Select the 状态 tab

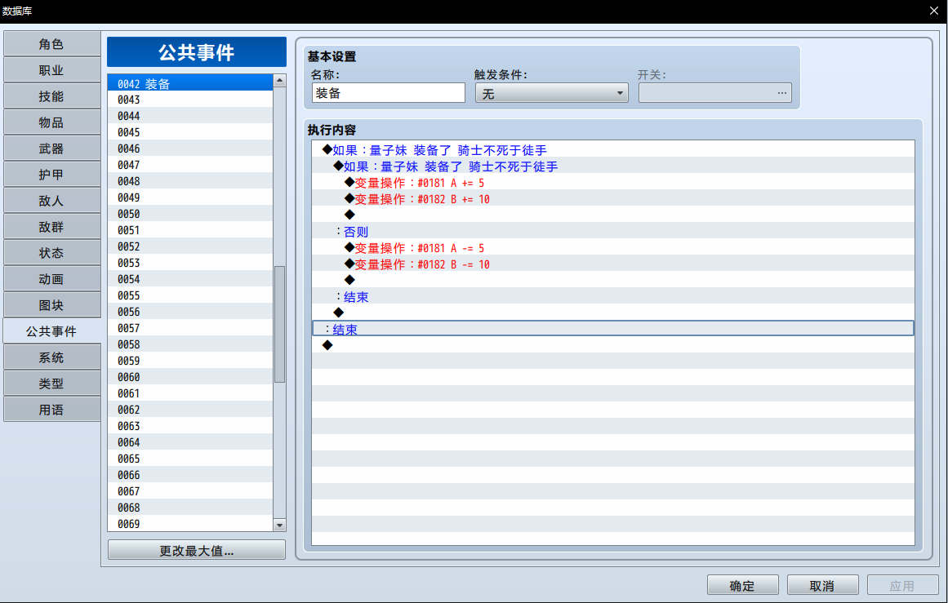(x=51, y=253)
